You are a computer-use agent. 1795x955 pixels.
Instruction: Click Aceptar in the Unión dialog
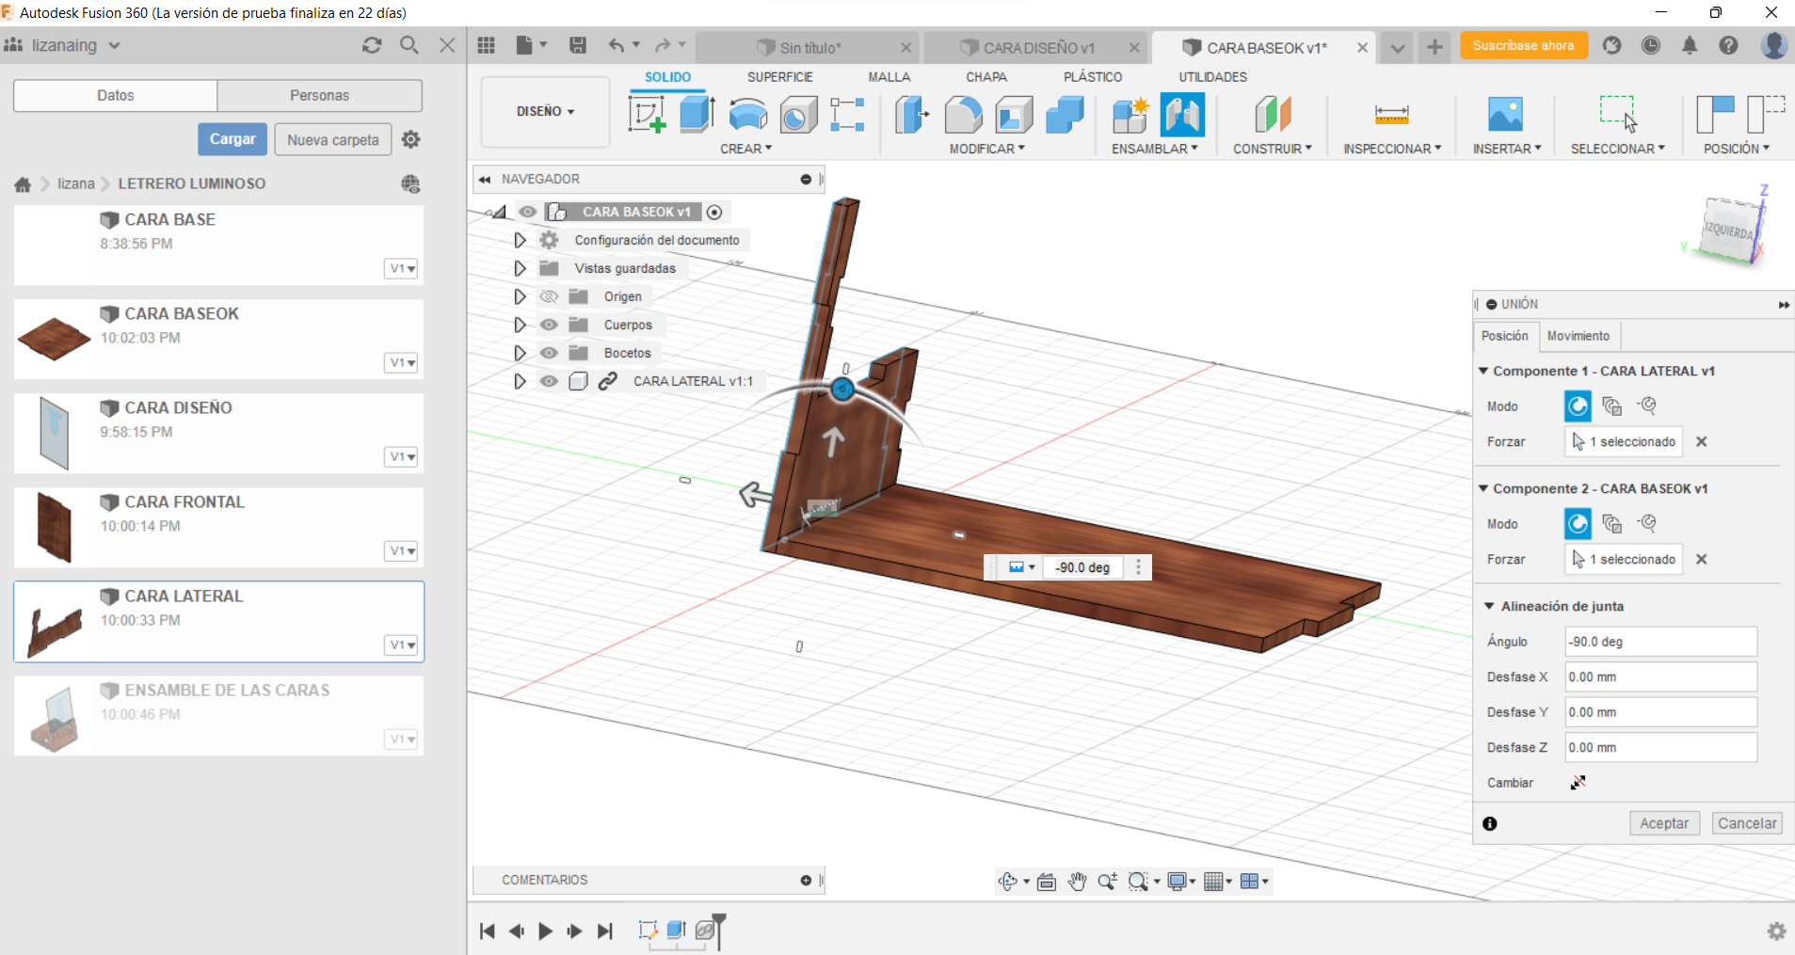point(1664,823)
